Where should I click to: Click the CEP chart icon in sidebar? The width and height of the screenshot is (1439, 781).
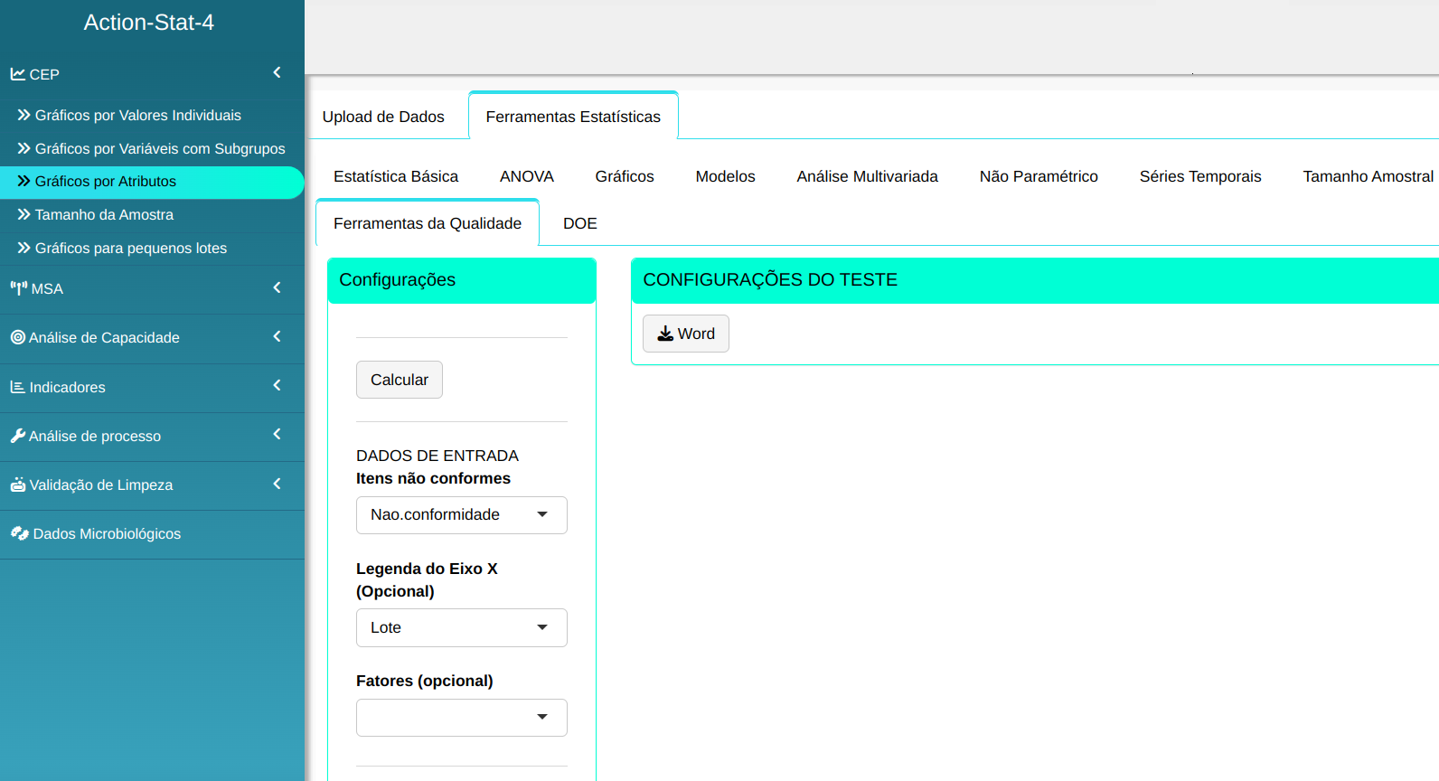[17, 74]
